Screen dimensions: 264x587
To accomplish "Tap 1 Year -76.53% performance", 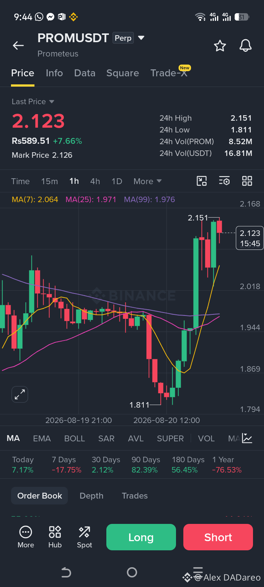I will click(x=227, y=465).
